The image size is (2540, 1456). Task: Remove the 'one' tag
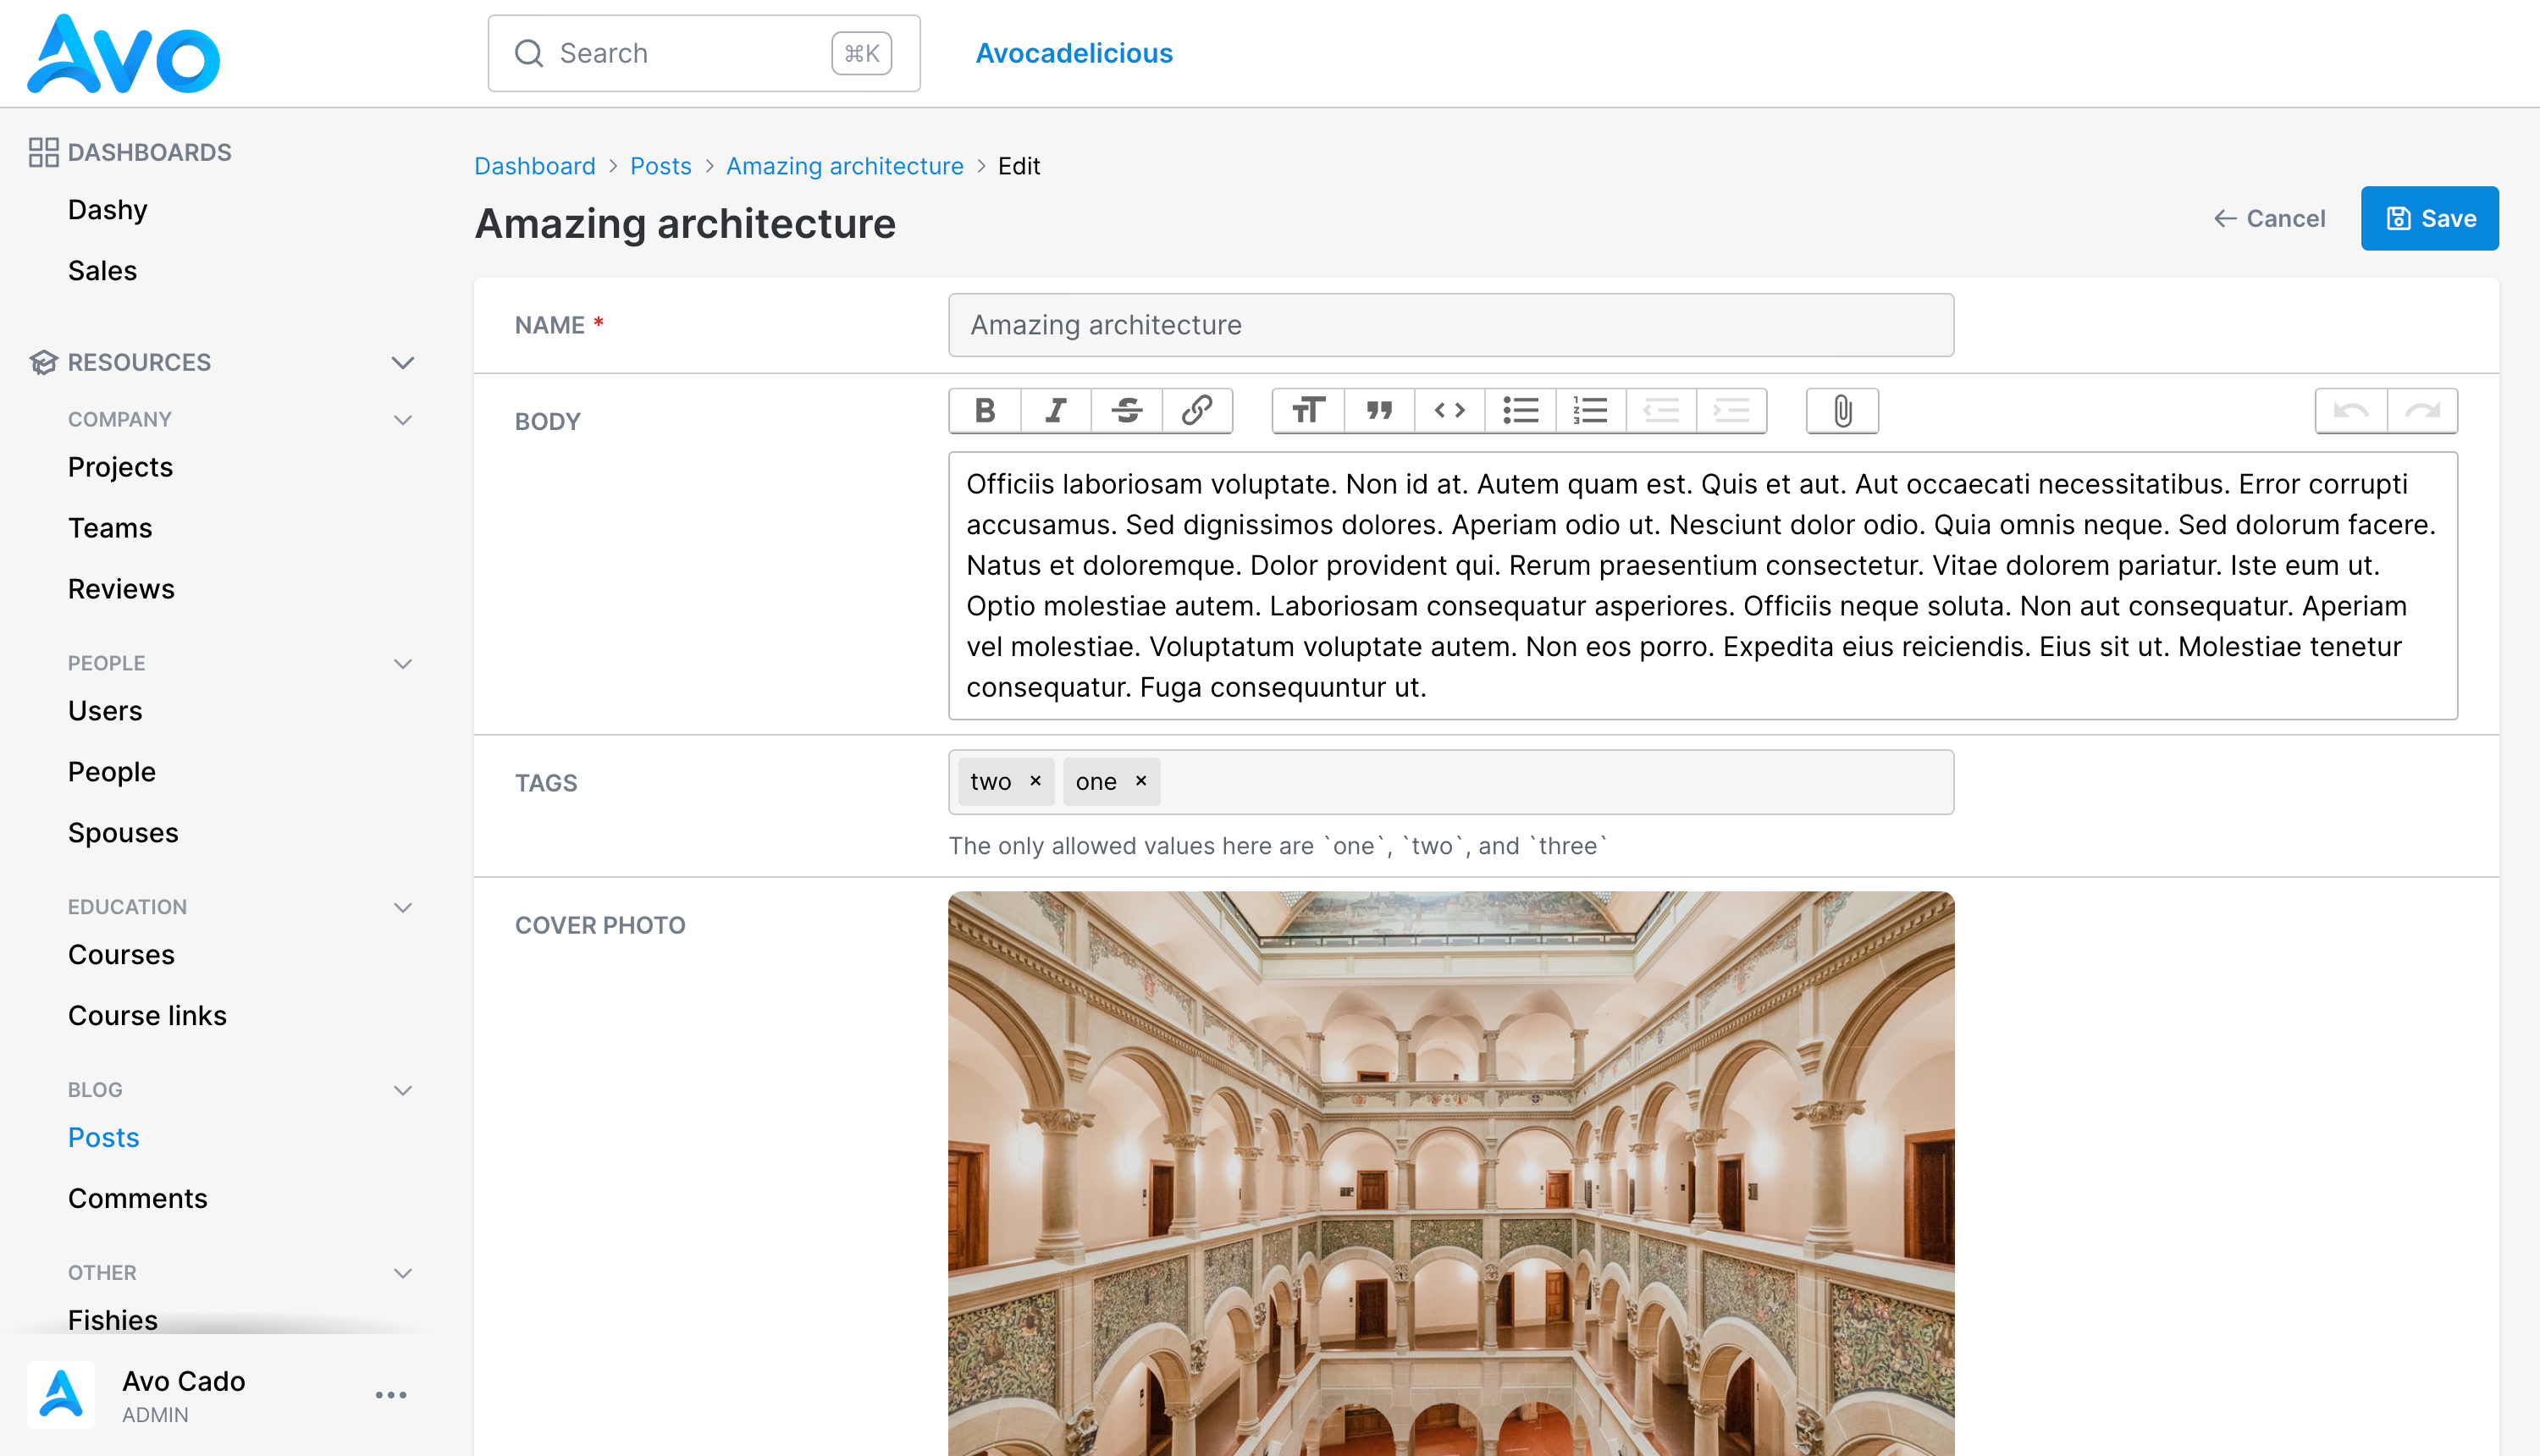[1141, 781]
